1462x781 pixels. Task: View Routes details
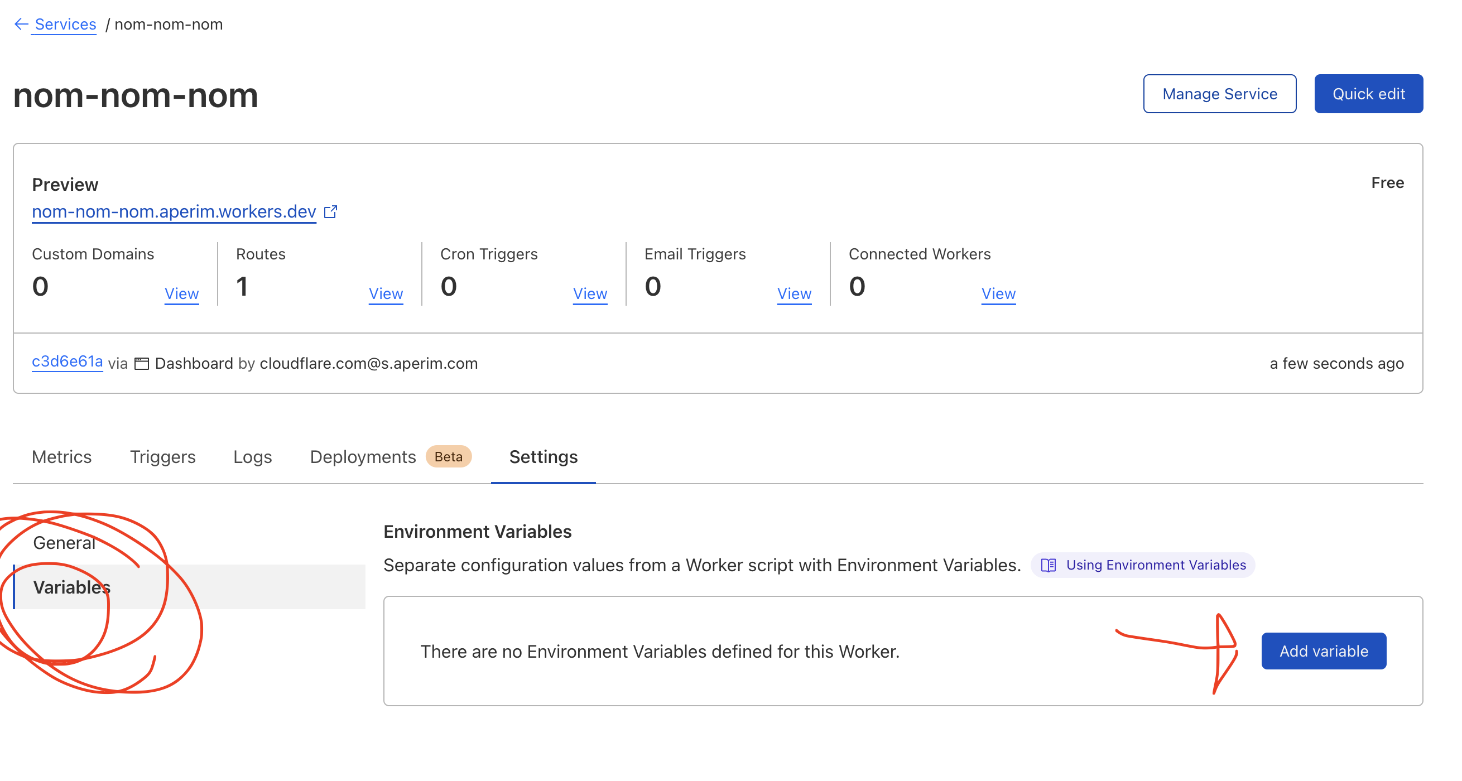(386, 293)
